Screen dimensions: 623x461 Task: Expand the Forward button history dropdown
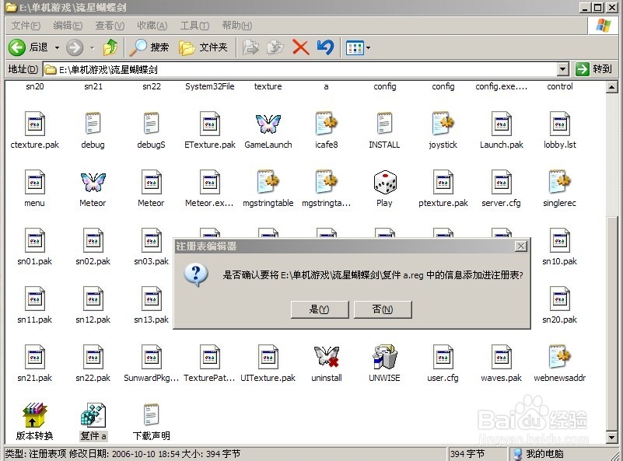(x=93, y=48)
